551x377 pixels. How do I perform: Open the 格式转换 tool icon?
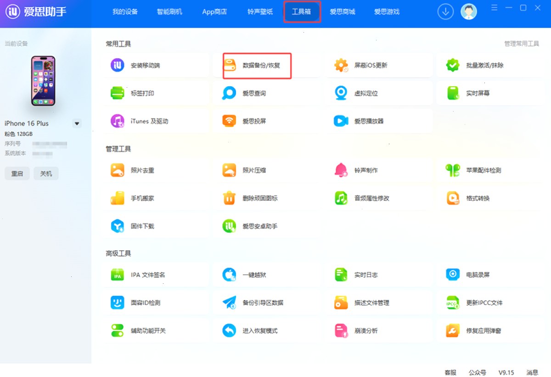pyautogui.click(x=453, y=198)
